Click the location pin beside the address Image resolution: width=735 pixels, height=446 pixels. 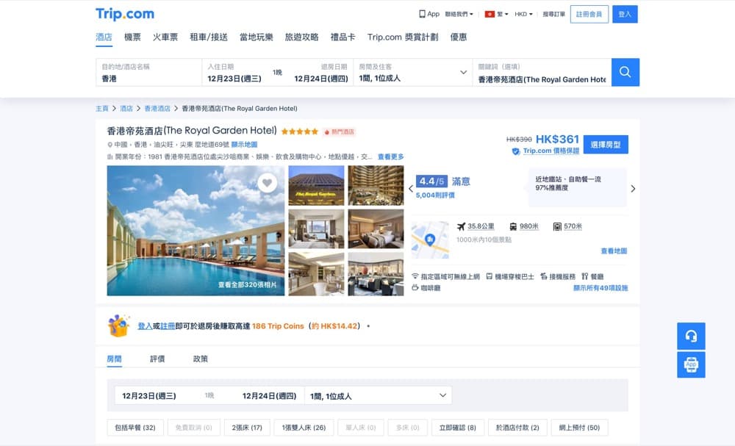coord(110,145)
